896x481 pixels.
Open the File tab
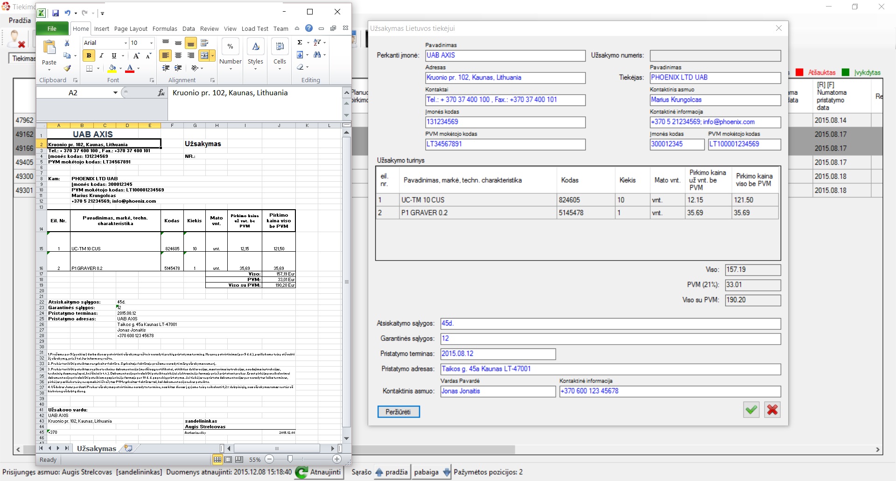tap(52, 28)
